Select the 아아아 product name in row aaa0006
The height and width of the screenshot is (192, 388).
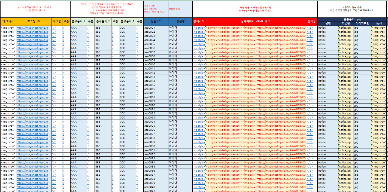[x=180, y=48]
